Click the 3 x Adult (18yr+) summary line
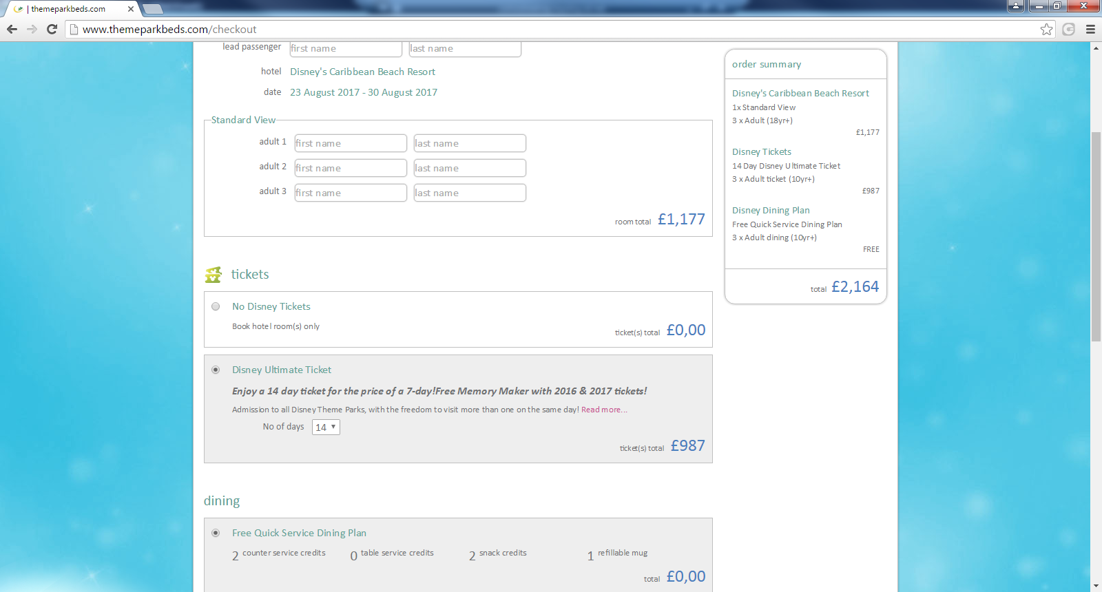The width and height of the screenshot is (1102, 592). (762, 120)
